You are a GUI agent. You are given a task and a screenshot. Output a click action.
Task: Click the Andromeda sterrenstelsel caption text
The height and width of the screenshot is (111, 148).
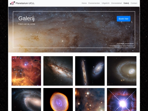click(125, 44)
